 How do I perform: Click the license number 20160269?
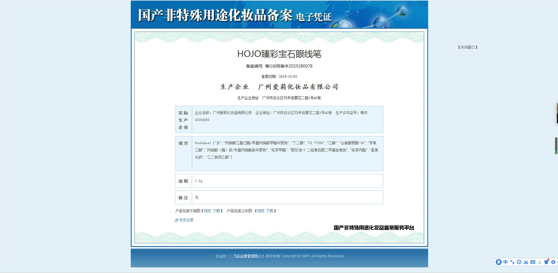pos(202,120)
